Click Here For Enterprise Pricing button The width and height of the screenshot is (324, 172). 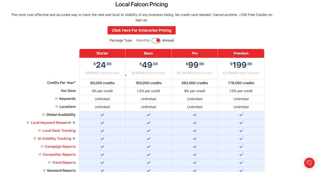(141, 30)
